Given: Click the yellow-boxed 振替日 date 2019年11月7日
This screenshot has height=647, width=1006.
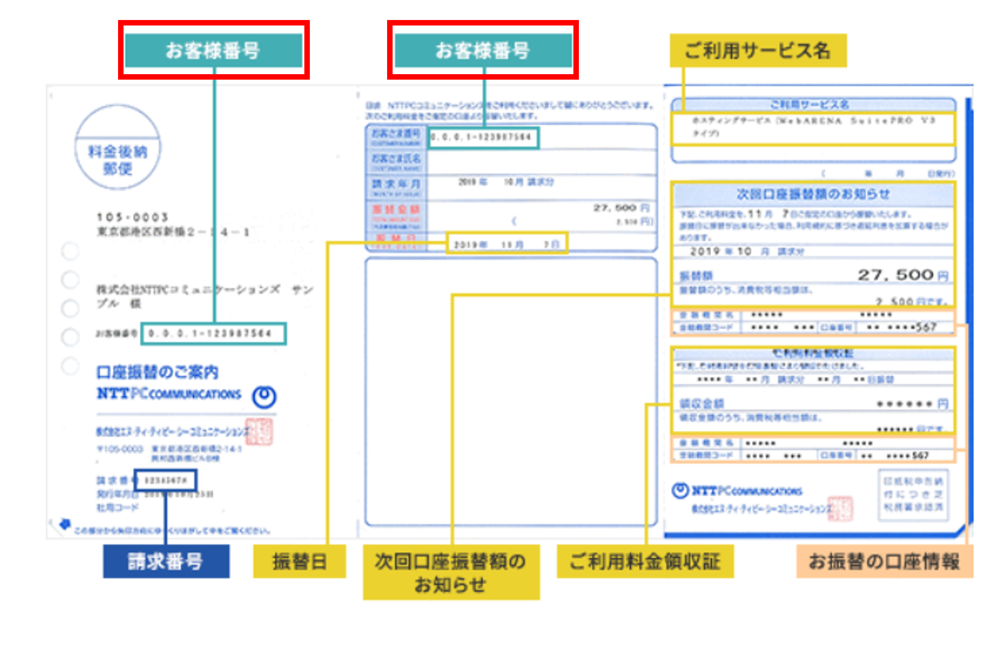Looking at the screenshot, I should (507, 243).
